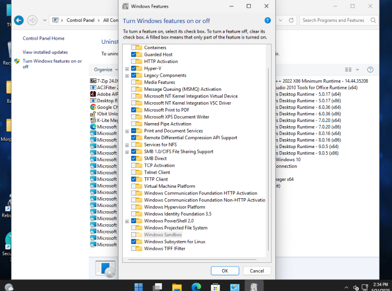The width and height of the screenshot is (392, 291).
Task: Select the 7-Zip program icon in list
Action: coord(93,81)
